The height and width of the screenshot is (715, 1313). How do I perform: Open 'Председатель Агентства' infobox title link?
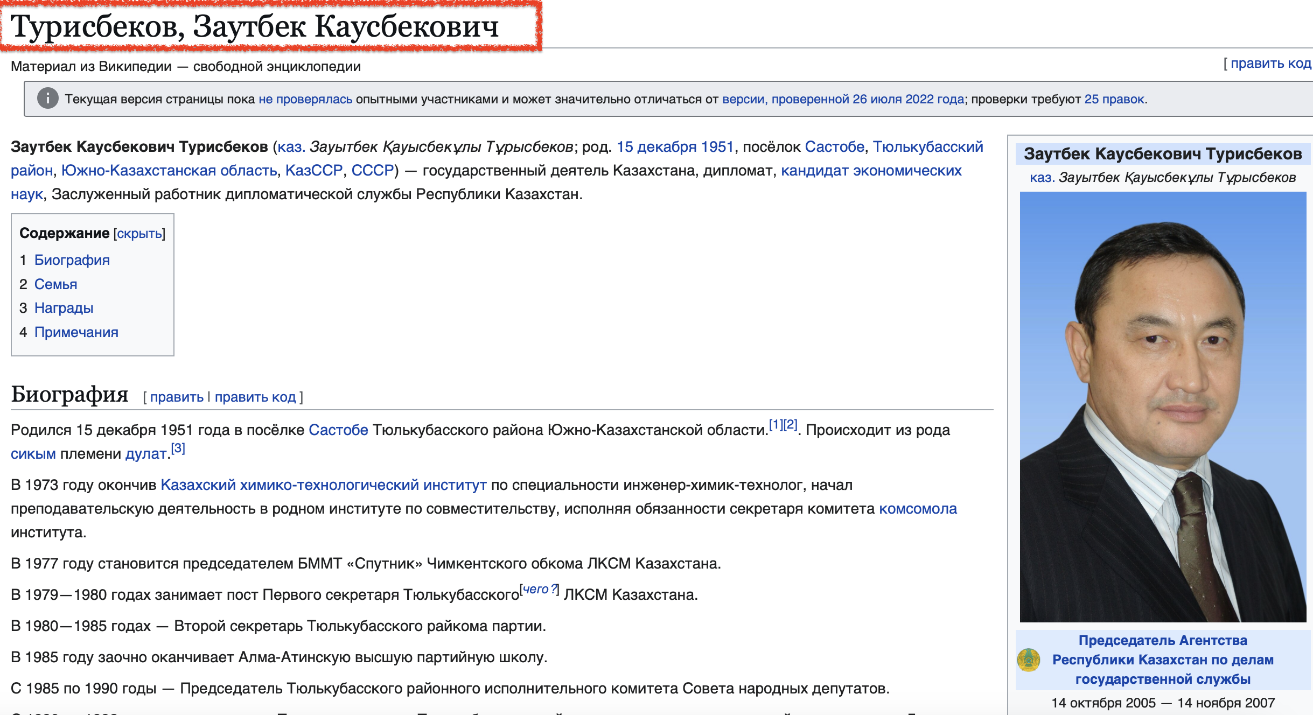pyautogui.click(x=1162, y=641)
